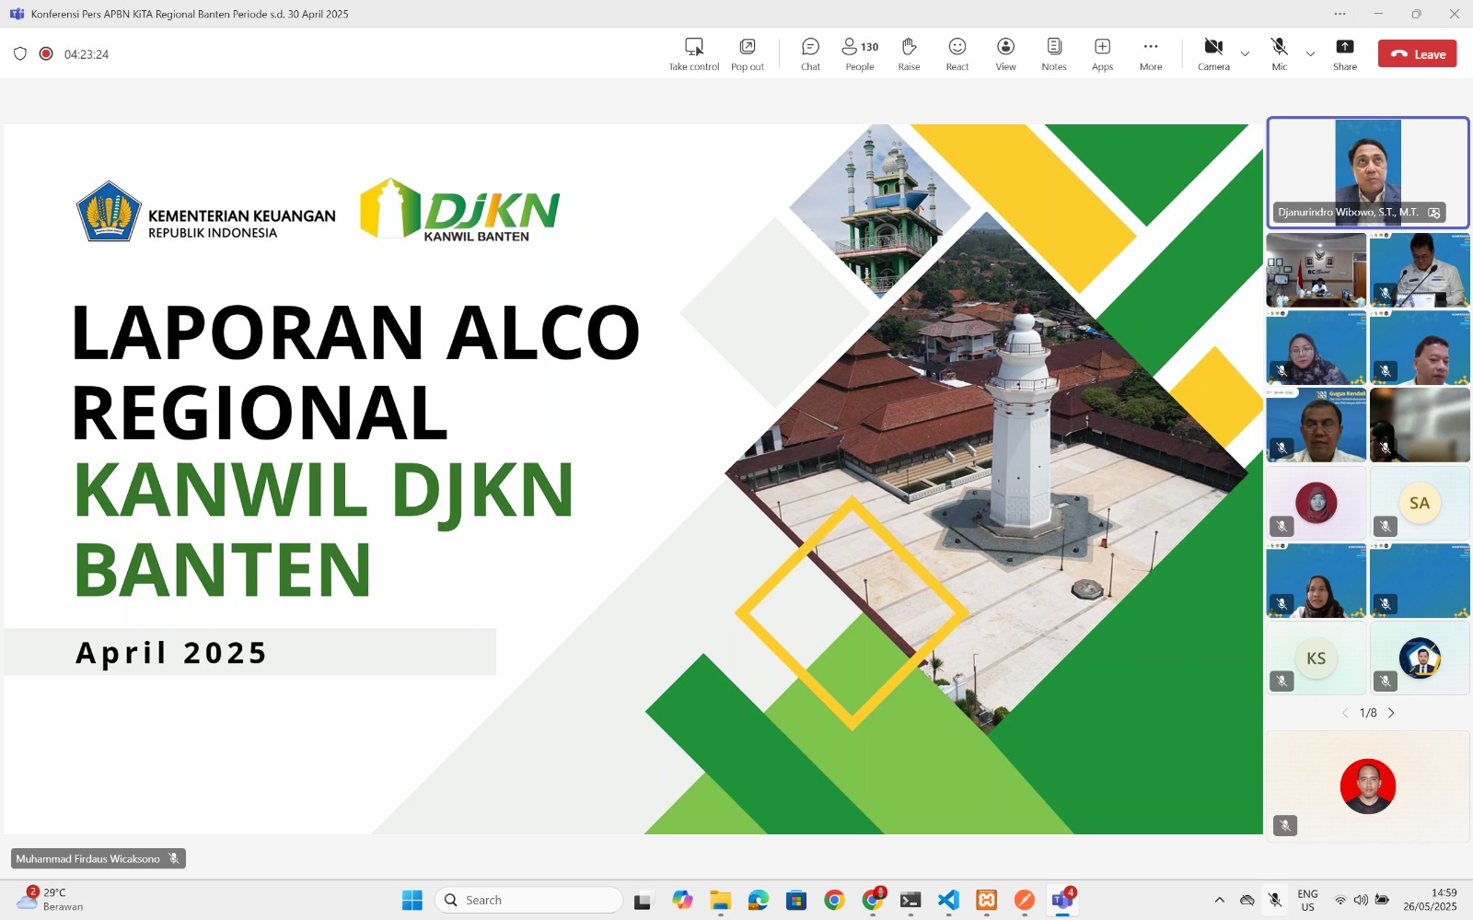This screenshot has height=920, width=1473.
Task: Open Microsoft Store from taskbar
Action: click(796, 900)
